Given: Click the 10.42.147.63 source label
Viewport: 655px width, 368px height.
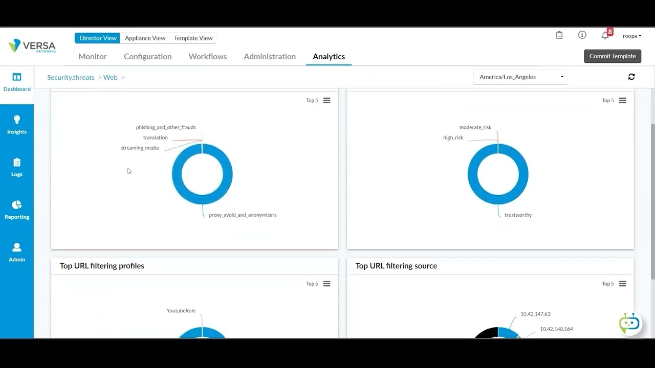Looking at the screenshot, I should [x=535, y=314].
